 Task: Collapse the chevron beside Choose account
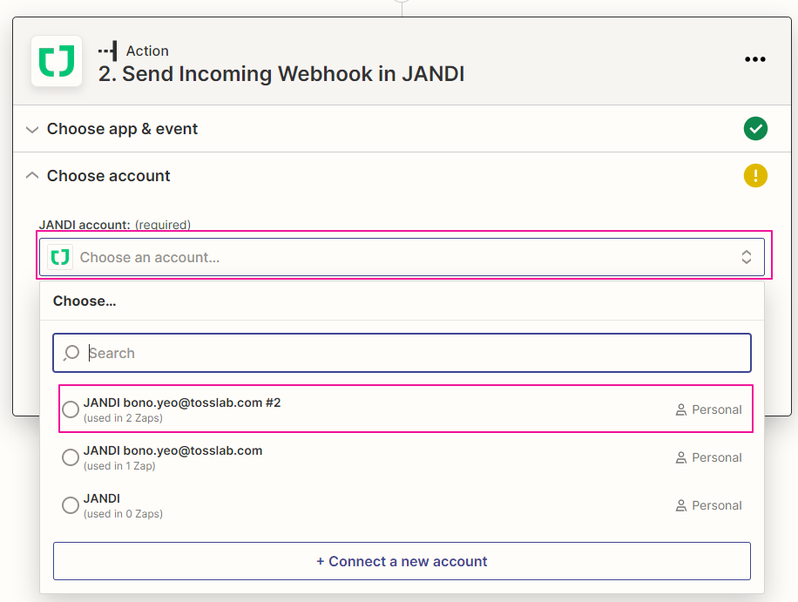(x=32, y=176)
